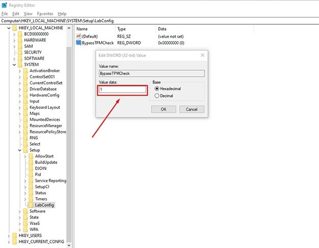Click the 0x00000000 (0) data cell

click(x=171, y=43)
